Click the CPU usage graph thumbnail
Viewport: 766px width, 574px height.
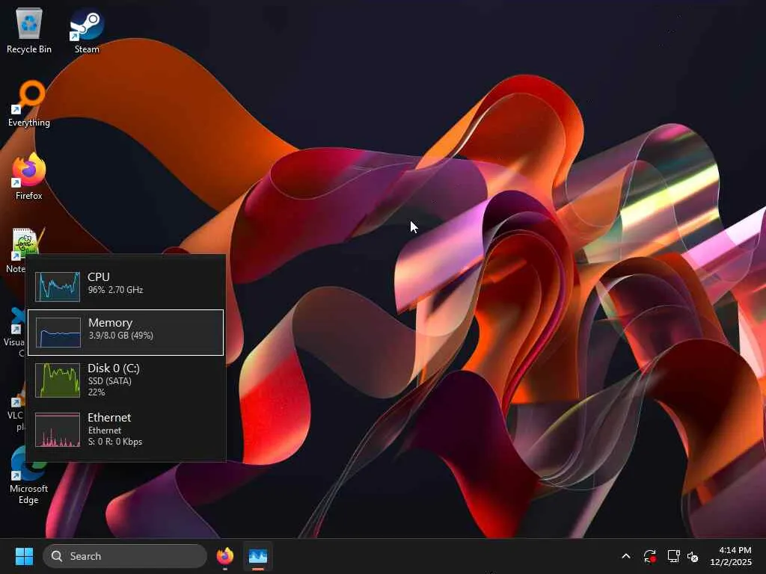[x=58, y=286]
